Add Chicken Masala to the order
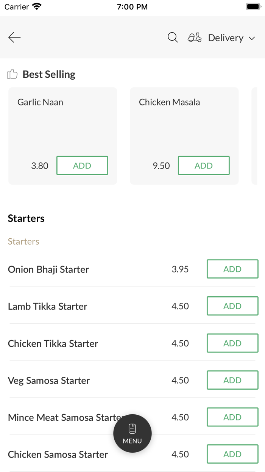This screenshot has height=472, width=265. (204, 165)
